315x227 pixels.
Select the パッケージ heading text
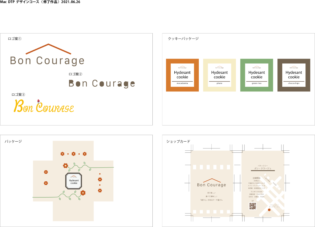tap(13, 141)
